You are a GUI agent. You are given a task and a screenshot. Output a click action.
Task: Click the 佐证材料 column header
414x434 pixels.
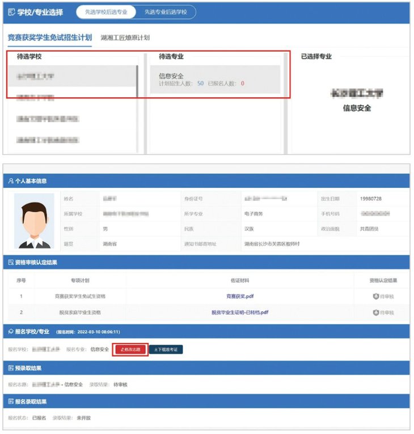240,281
